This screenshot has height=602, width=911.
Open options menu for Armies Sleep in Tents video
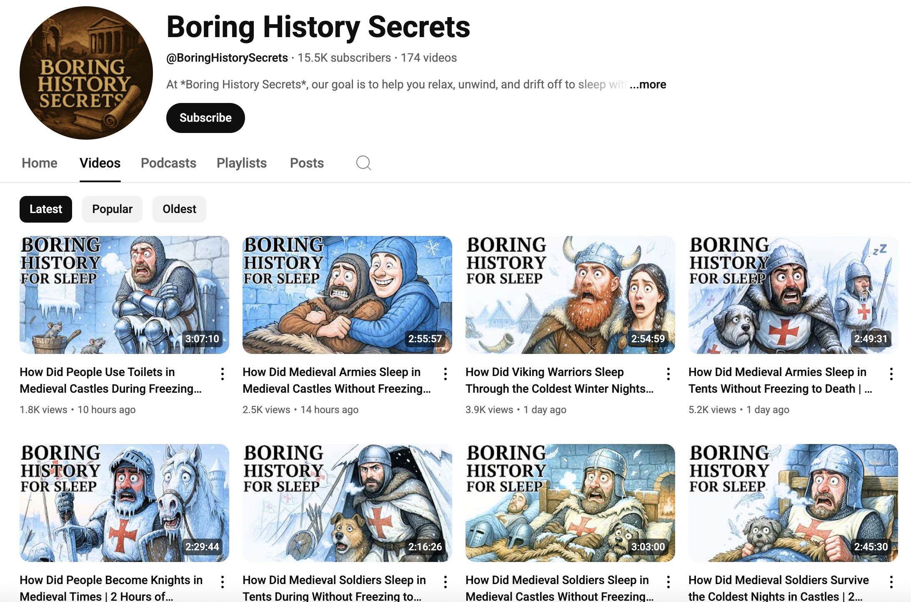coord(891,374)
